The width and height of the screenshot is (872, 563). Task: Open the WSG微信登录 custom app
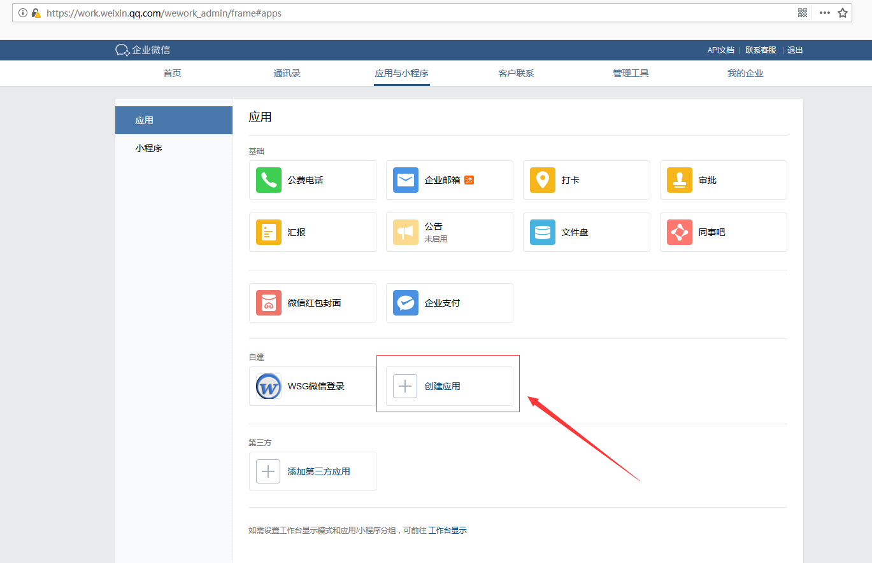point(312,386)
